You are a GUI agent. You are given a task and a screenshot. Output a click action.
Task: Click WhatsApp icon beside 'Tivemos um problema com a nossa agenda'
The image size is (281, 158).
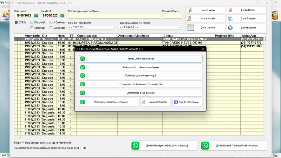83,84
